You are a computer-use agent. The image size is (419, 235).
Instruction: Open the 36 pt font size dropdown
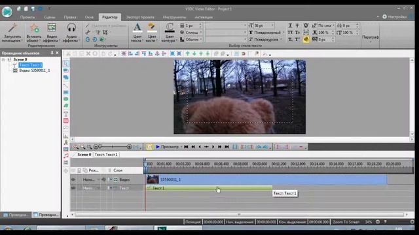[x=264, y=25]
